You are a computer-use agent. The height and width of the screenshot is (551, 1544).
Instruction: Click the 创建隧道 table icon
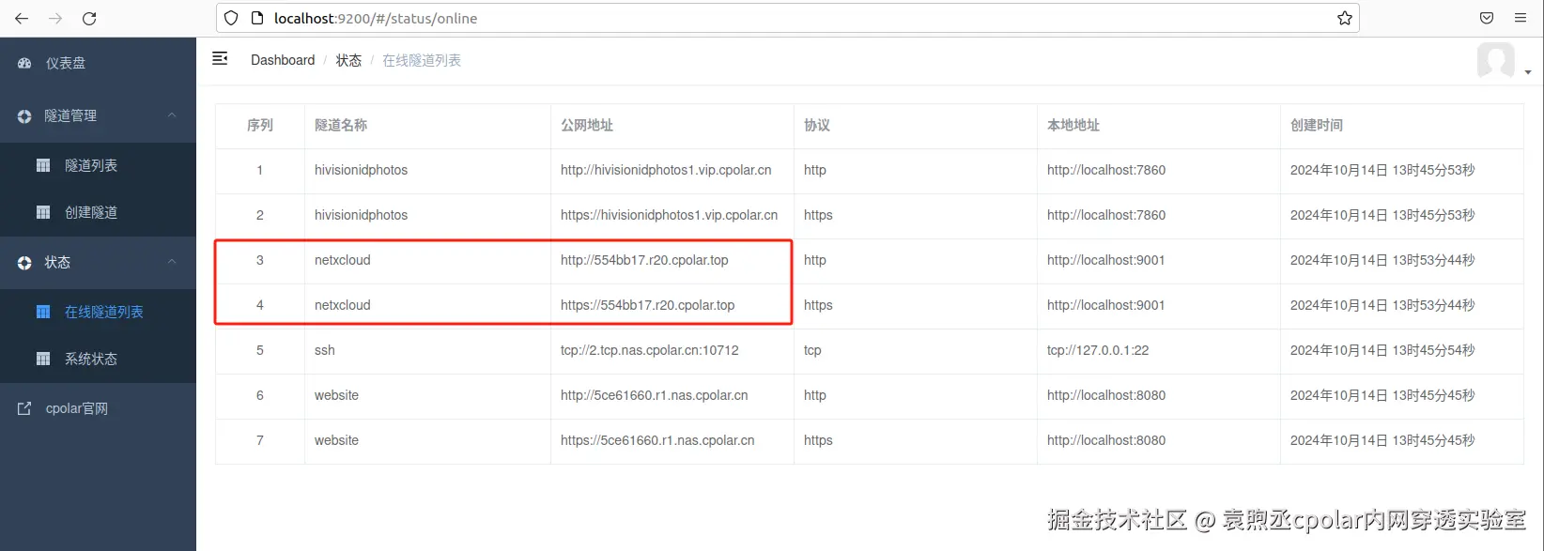coord(43,212)
